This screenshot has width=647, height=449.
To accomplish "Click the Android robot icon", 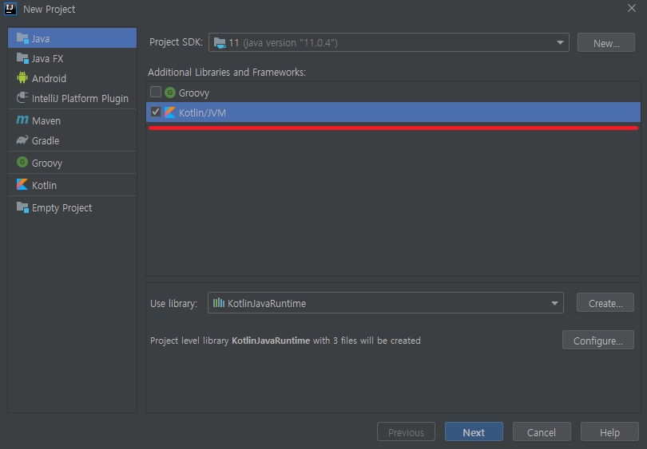I will click(x=22, y=77).
